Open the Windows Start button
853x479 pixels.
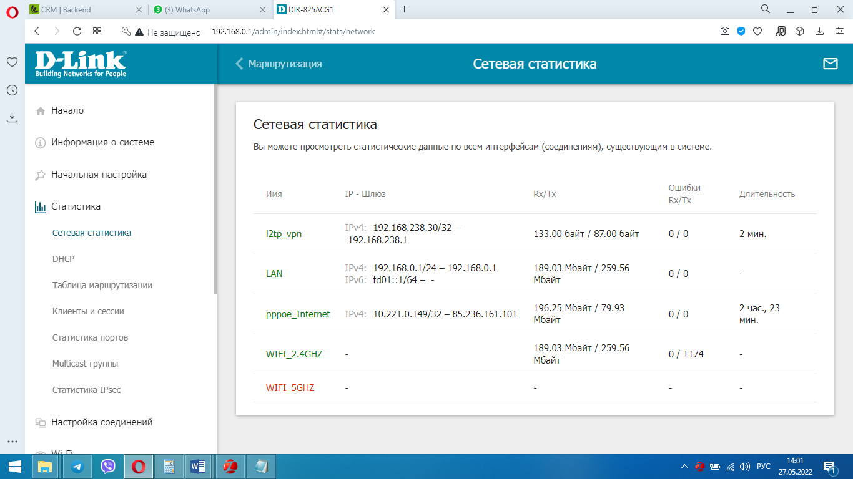(x=14, y=467)
